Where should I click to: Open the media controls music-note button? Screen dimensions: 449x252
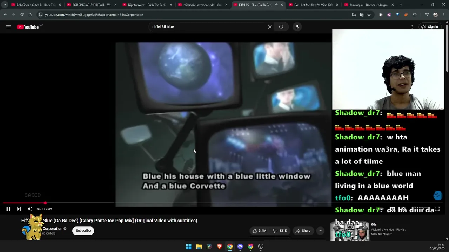(427, 15)
